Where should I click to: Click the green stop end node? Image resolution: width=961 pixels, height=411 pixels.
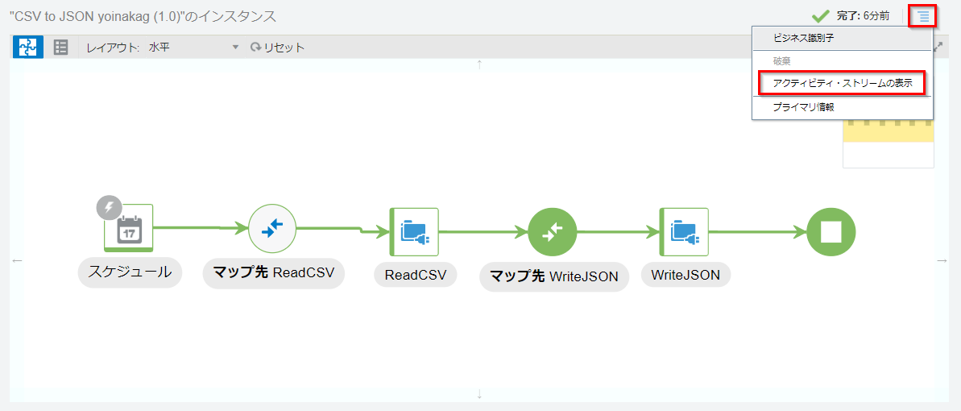tap(831, 232)
